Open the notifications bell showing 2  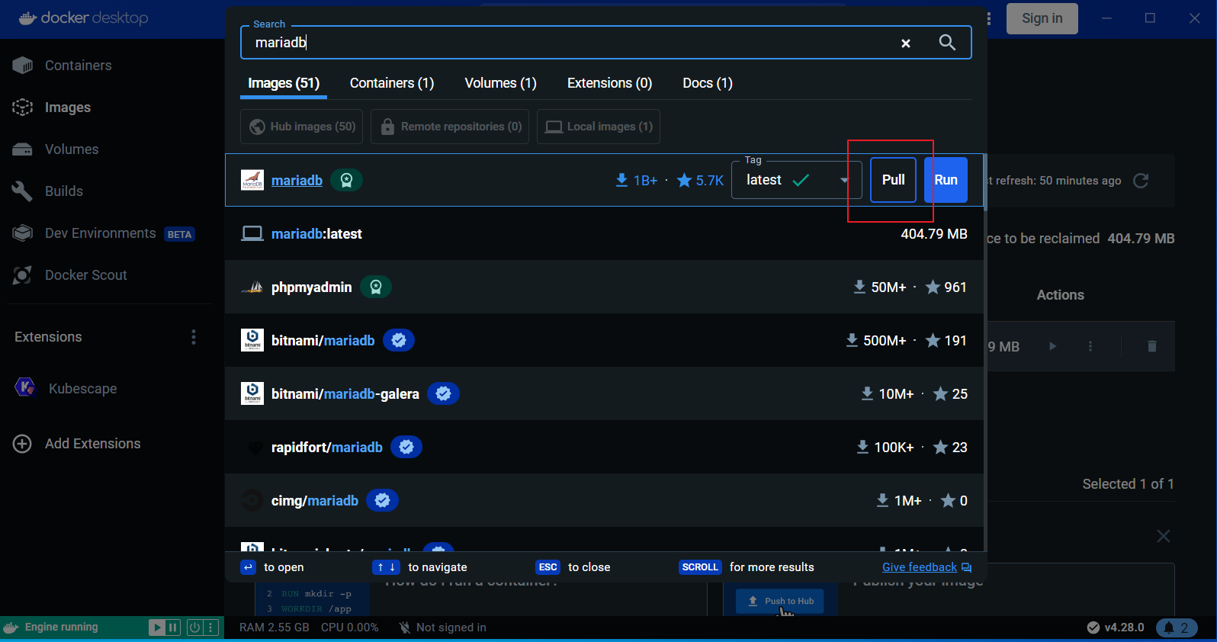coord(1177,628)
